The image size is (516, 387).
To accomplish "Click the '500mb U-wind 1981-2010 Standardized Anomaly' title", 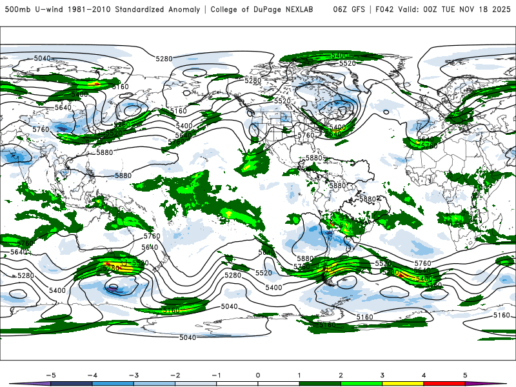I will (x=103, y=9).
